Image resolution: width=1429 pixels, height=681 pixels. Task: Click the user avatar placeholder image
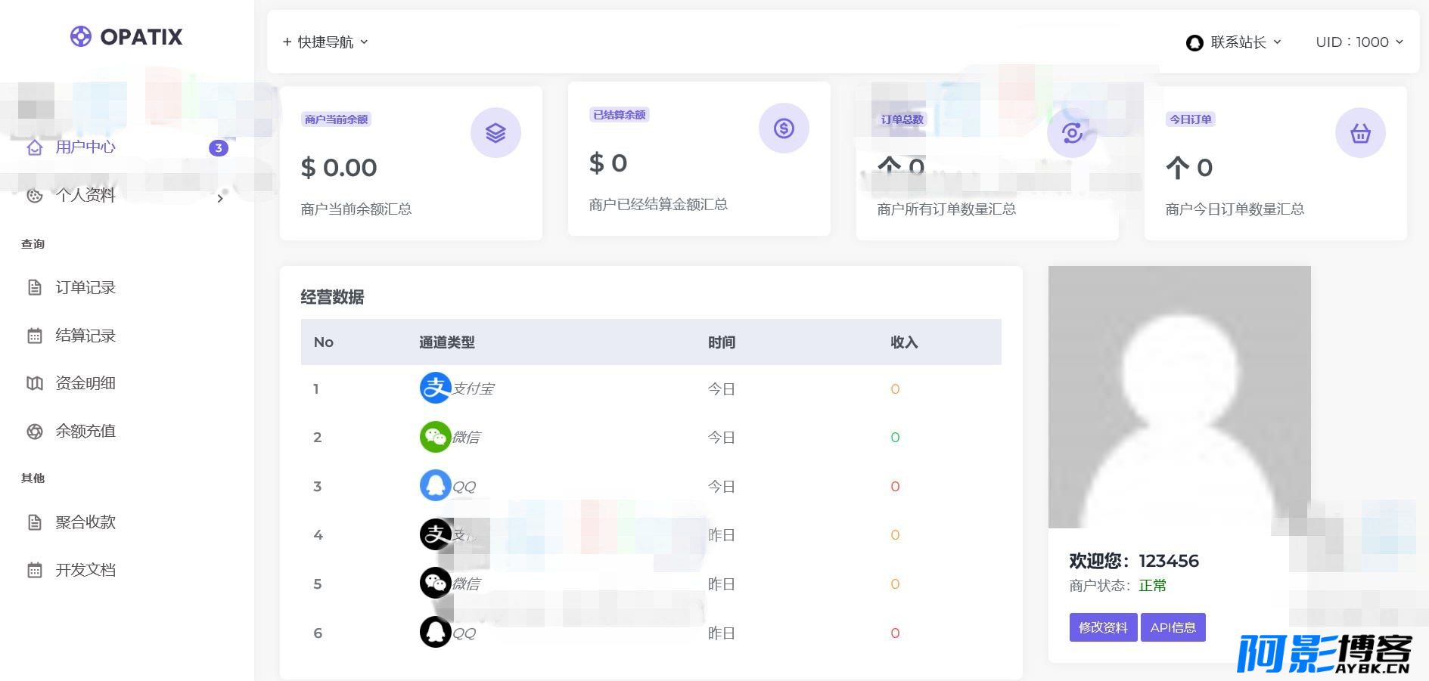click(1179, 397)
